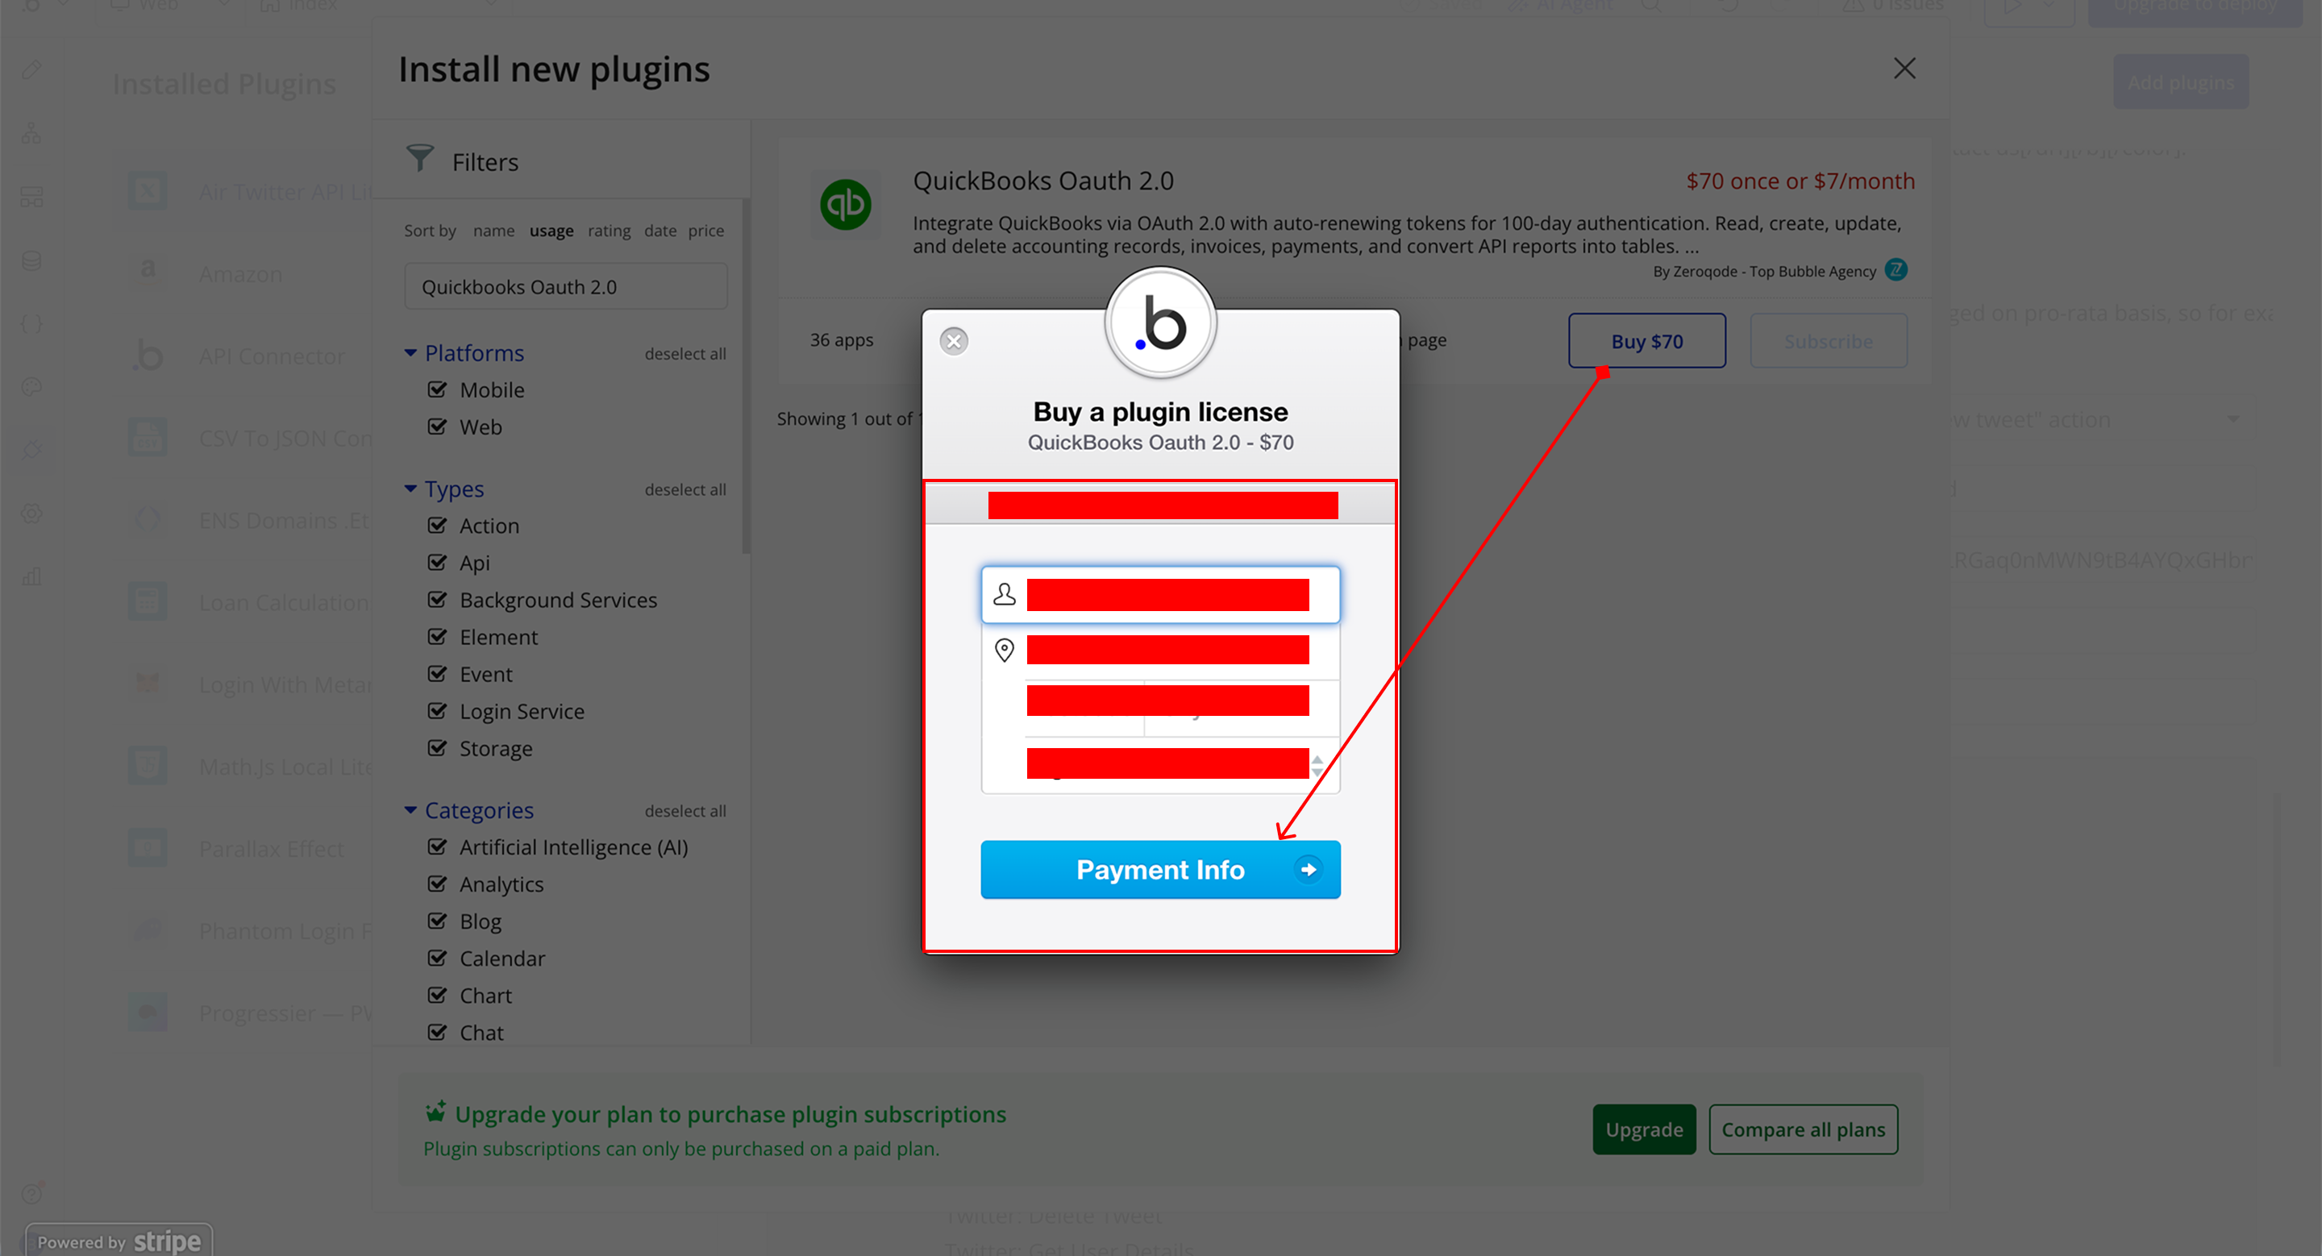Click the Bubble logo above license dialog
The width and height of the screenshot is (2322, 1256).
coord(1160,323)
